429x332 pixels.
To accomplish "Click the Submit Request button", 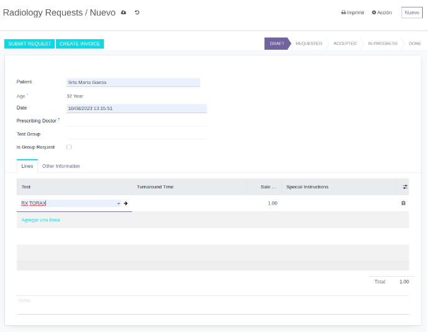I will point(29,44).
